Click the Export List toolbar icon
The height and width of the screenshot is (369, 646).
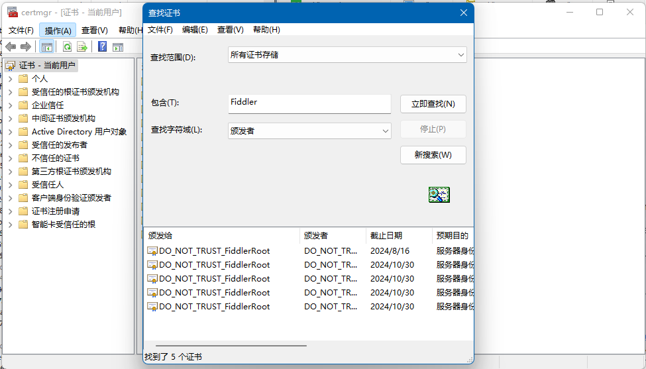(x=82, y=47)
